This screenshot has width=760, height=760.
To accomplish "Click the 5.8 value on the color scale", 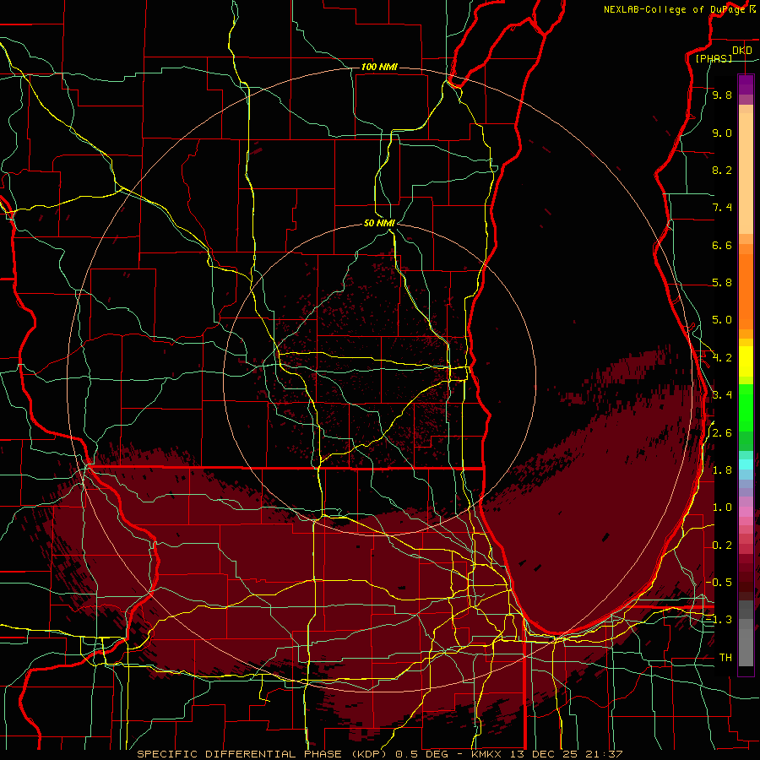I will (722, 283).
